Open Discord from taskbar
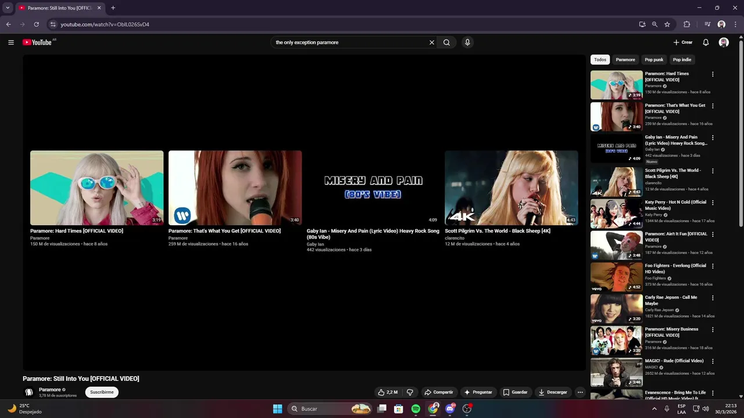Viewport: 744px width, 418px height. point(450,409)
